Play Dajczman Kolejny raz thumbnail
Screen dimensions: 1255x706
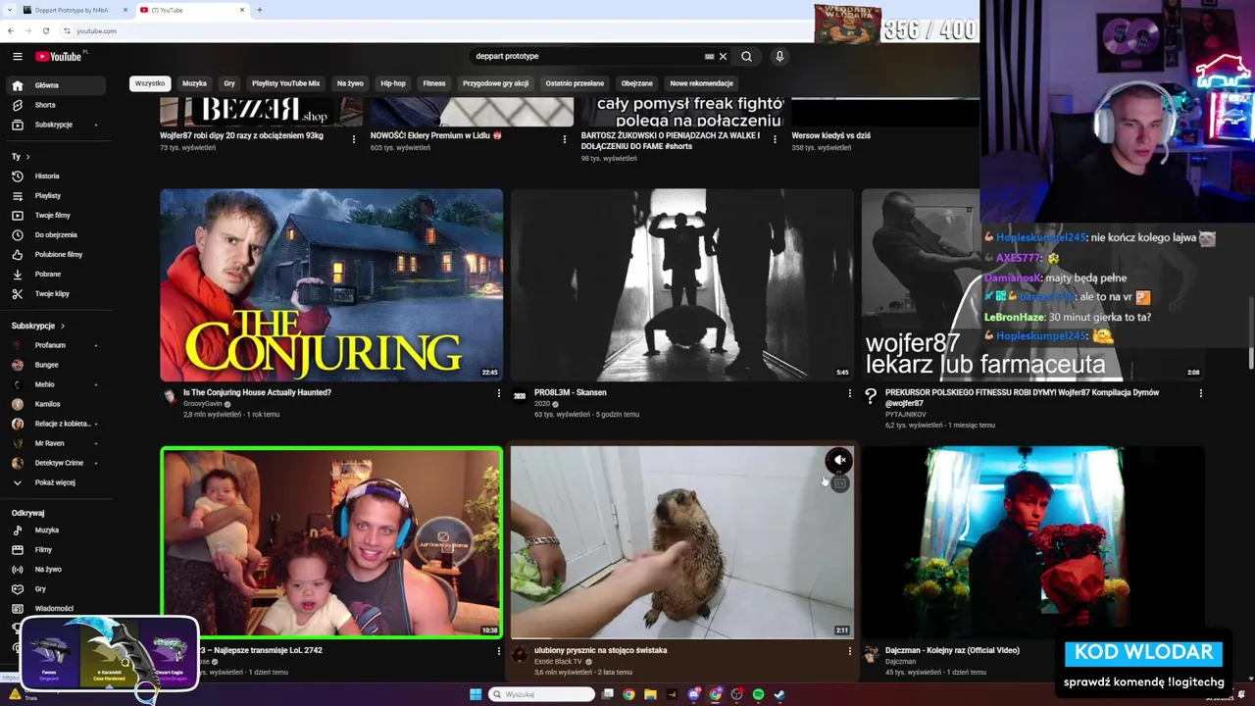point(1032,542)
